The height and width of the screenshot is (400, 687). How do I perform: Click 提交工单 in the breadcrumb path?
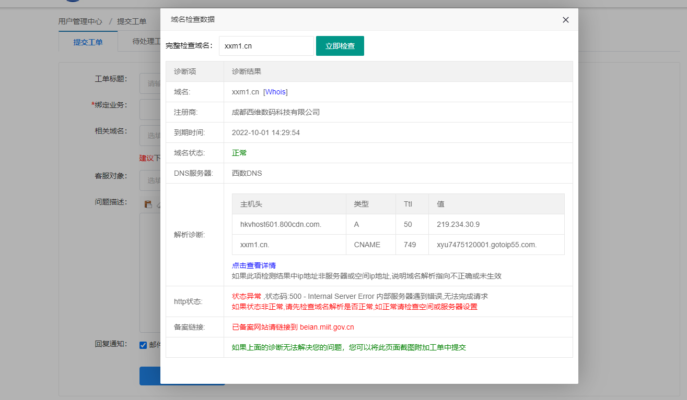131,21
